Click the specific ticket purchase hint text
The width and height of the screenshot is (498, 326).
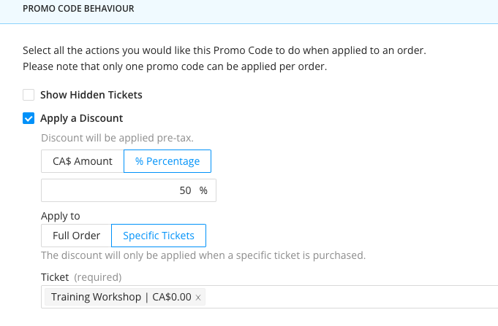coord(203,255)
